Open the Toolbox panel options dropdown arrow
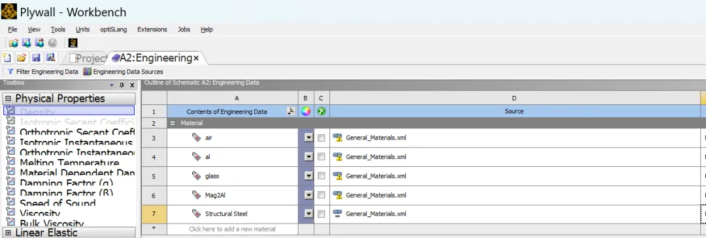This screenshot has width=706, height=238. tap(112, 85)
